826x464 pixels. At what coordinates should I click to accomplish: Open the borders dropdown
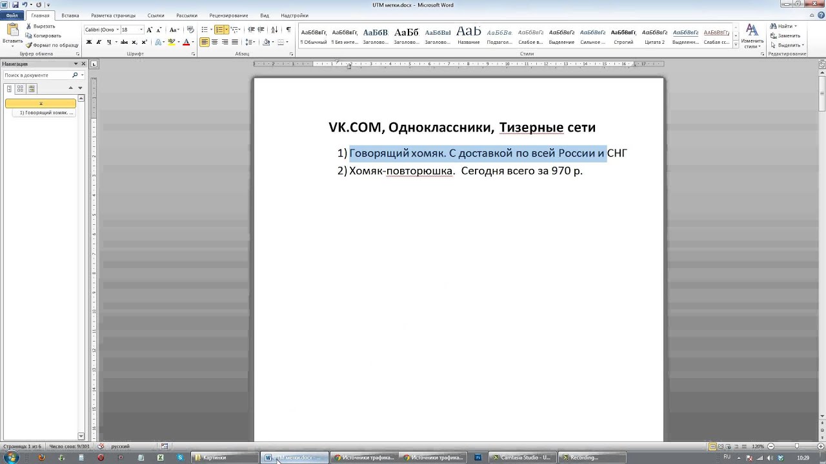point(287,42)
